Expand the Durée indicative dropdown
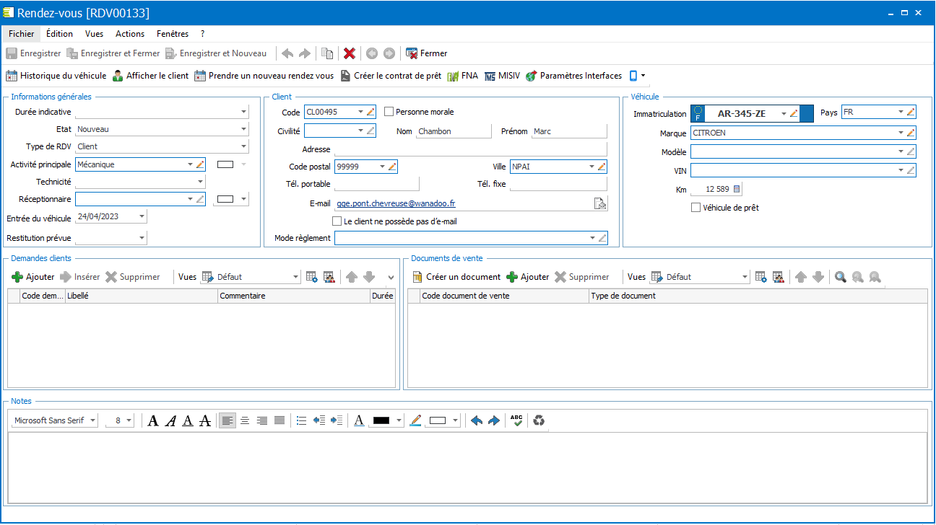Image resolution: width=936 pixels, height=525 pixels. point(243,112)
